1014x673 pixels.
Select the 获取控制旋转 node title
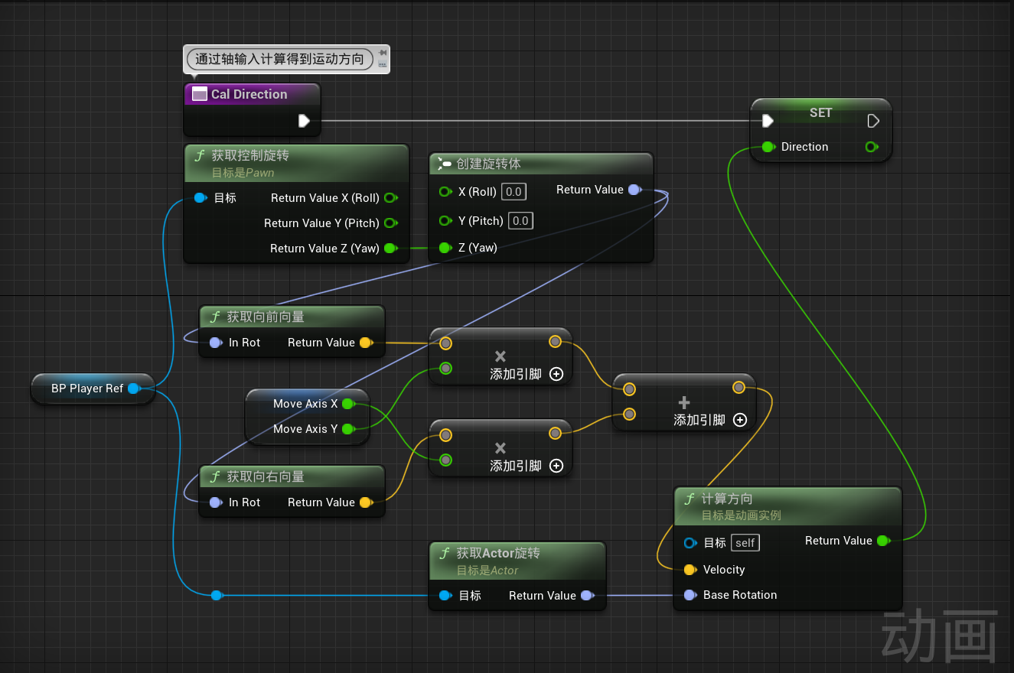tap(250, 155)
